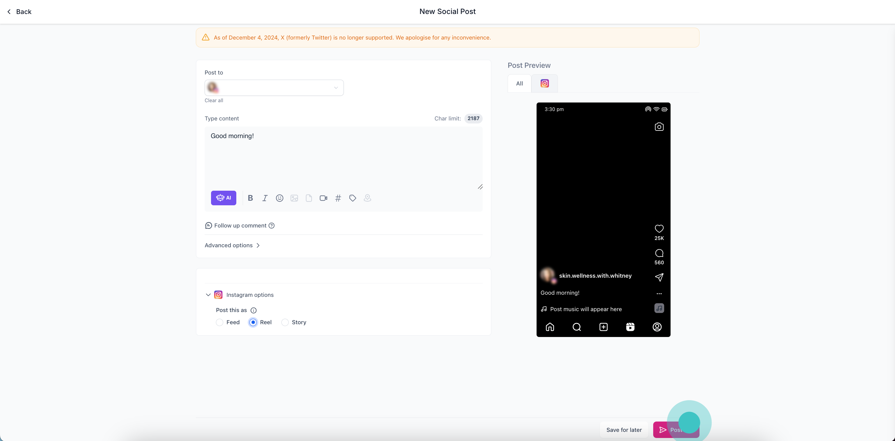Switch to the Instagram preview tab
This screenshot has width=895, height=441.
pyautogui.click(x=544, y=83)
